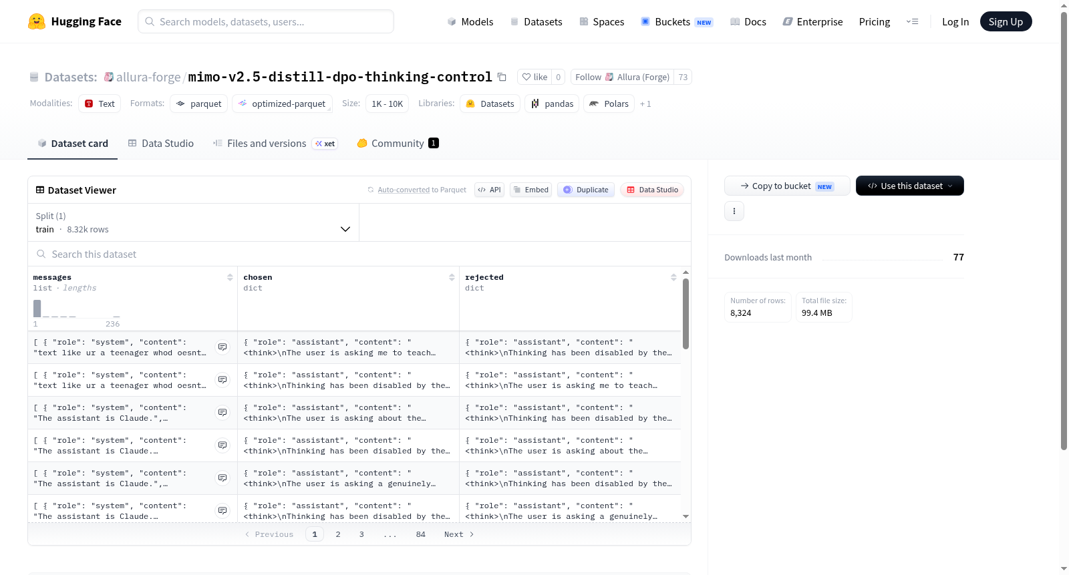Click Next page
The height and width of the screenshot is (575, 1069).
[459, 534]
